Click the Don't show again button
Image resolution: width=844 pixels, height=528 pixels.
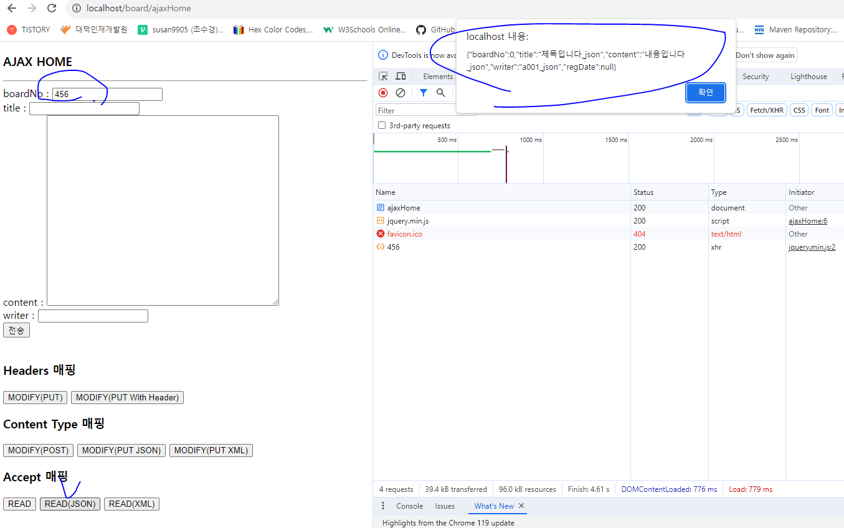coord(765,55)
